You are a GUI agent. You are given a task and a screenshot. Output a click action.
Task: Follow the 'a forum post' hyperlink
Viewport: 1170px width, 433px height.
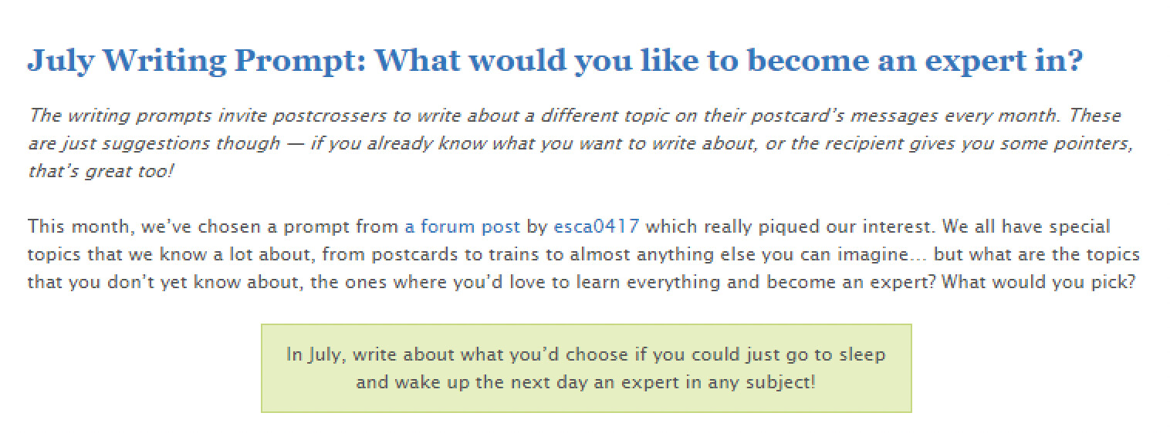coord(462,227)
